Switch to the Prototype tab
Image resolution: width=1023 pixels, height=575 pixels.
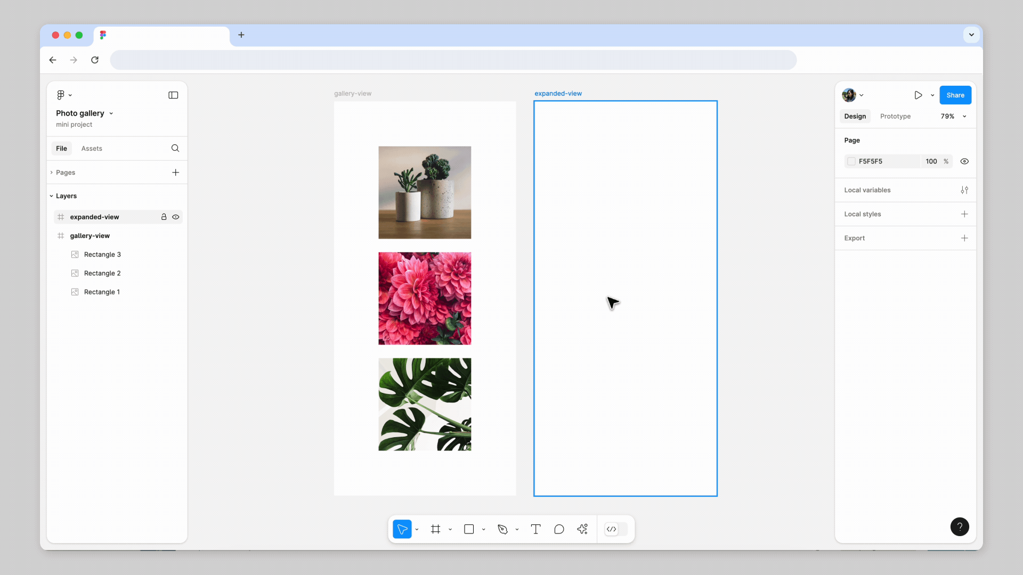[895, 116]
